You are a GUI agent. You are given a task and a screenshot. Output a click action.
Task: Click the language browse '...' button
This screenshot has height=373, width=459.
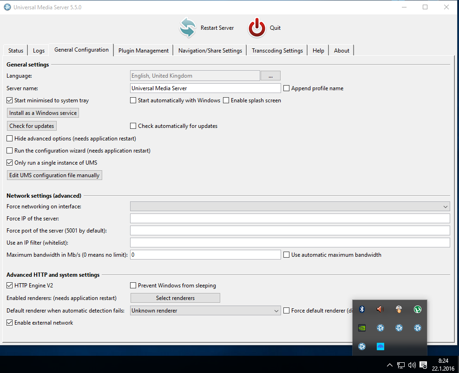[x=270, y=76]
